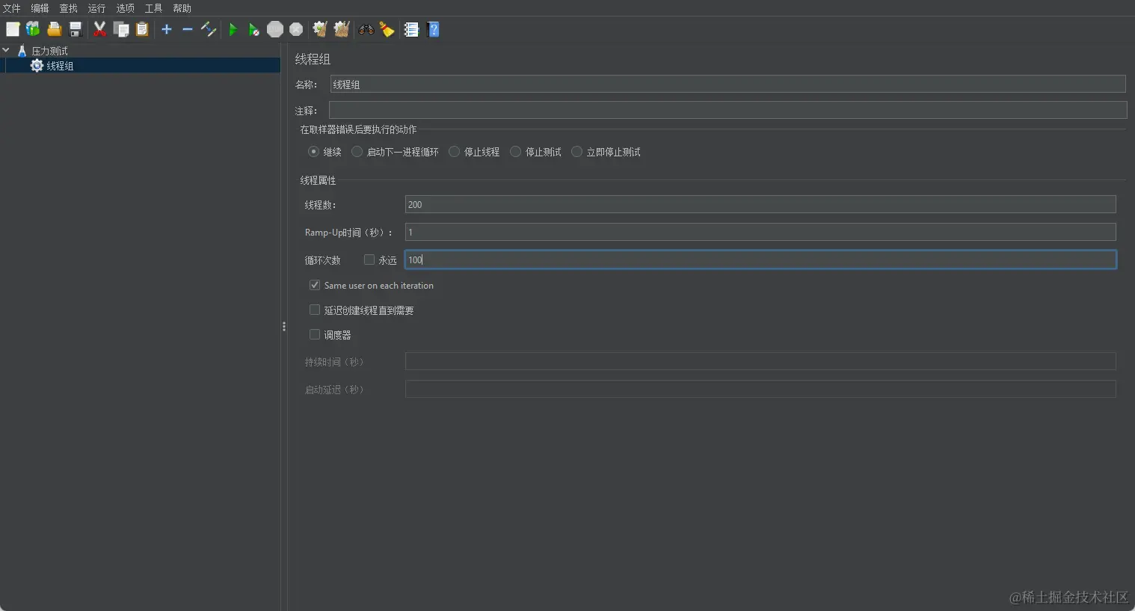Screen dimensions: 1135x611
Task: Click the 线程组 panel heading text
Action: point(313,59)
